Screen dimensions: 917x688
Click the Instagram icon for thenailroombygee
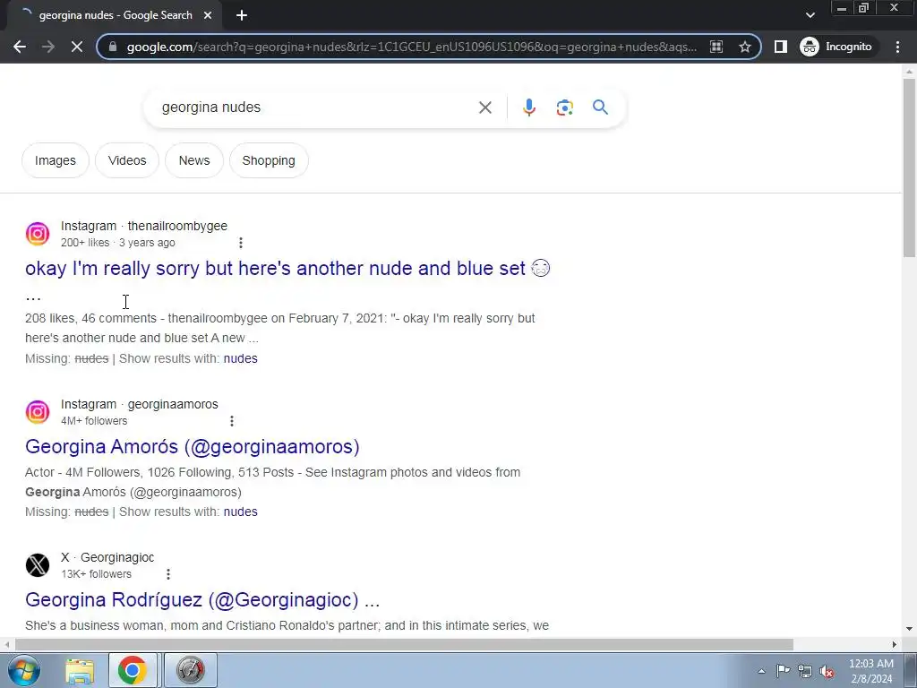point(38,234)
